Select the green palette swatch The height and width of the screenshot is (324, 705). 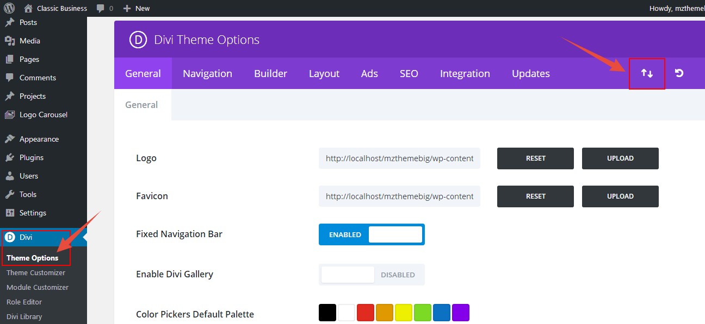423,313
